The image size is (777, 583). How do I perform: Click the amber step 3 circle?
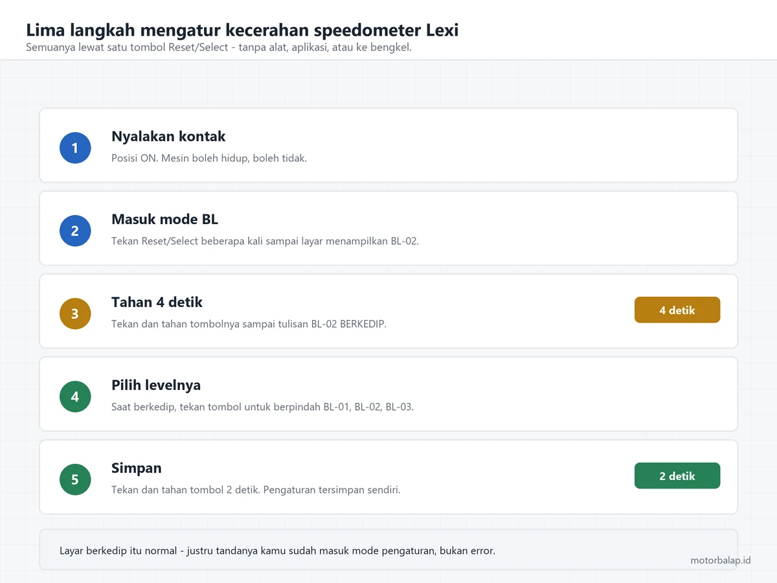(75, 314)
